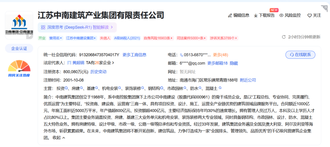Image resolution: width=330 pixels, height=147 pixels.
Task: Expand the 江苏中南建设集团 tag arrow
Action: (x=95, y=38)
